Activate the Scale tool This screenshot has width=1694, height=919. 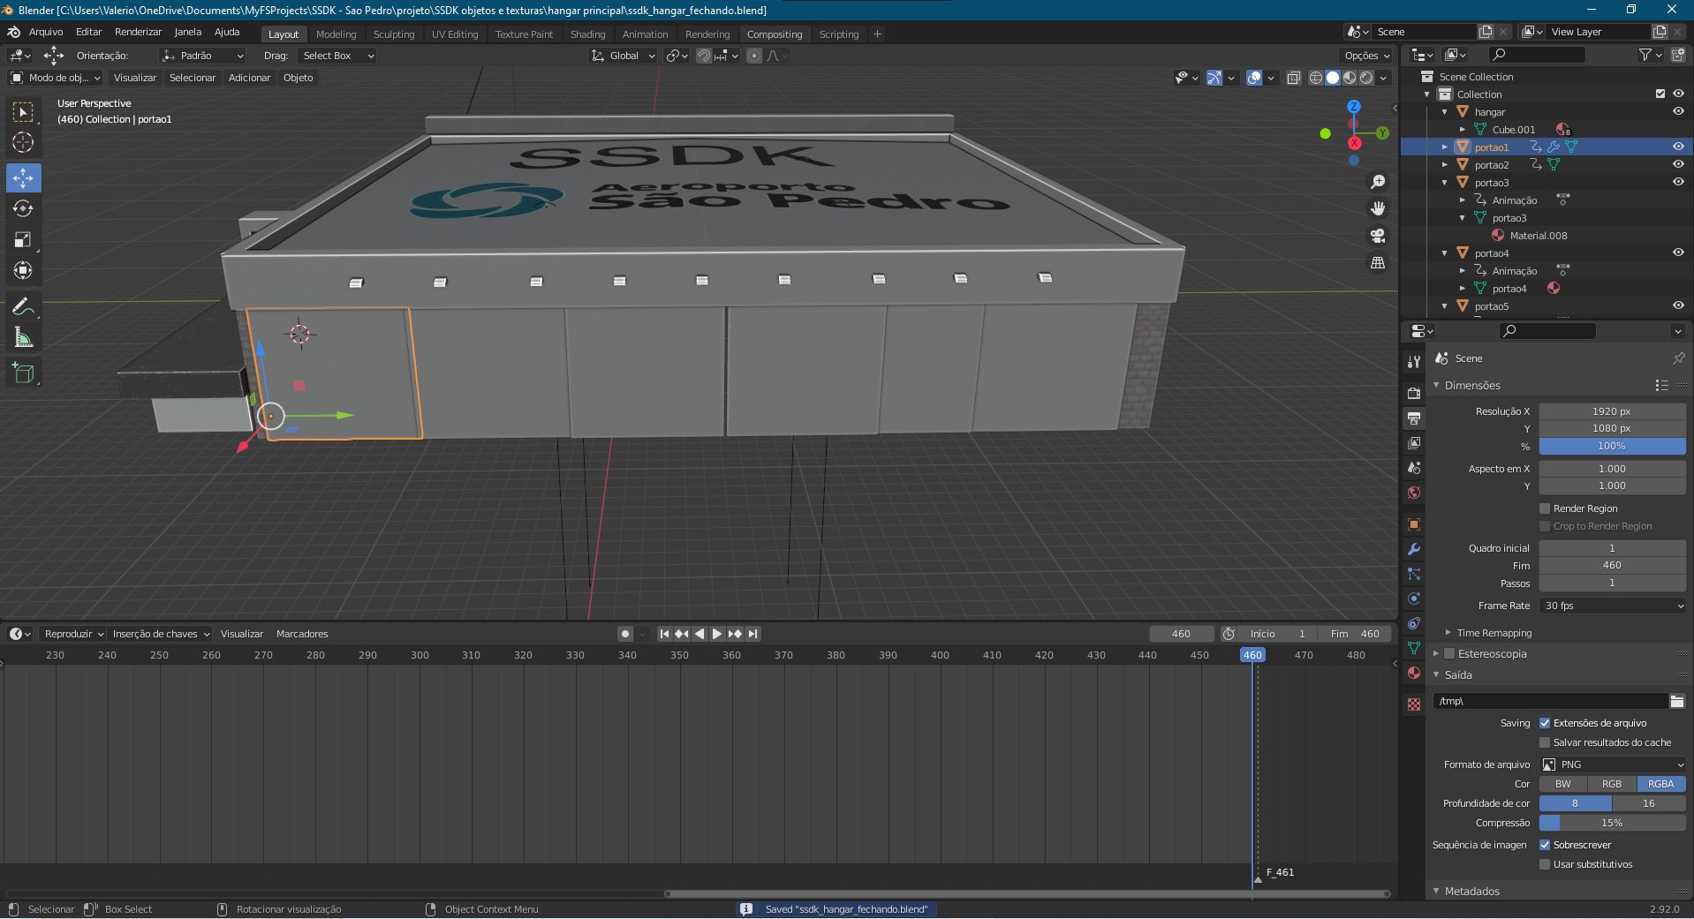pyautogui.click(x=23, y=240)
